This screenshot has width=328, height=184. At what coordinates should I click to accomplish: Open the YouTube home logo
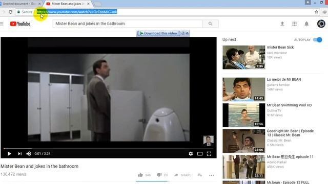[x=20, y=24]
